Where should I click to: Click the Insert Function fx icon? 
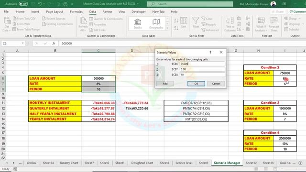[54, 43]
